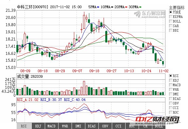The width and height of the screenshot is (188, 129).
Task: Click the 15.03 price axis label
Action: (x=10, y=68)
